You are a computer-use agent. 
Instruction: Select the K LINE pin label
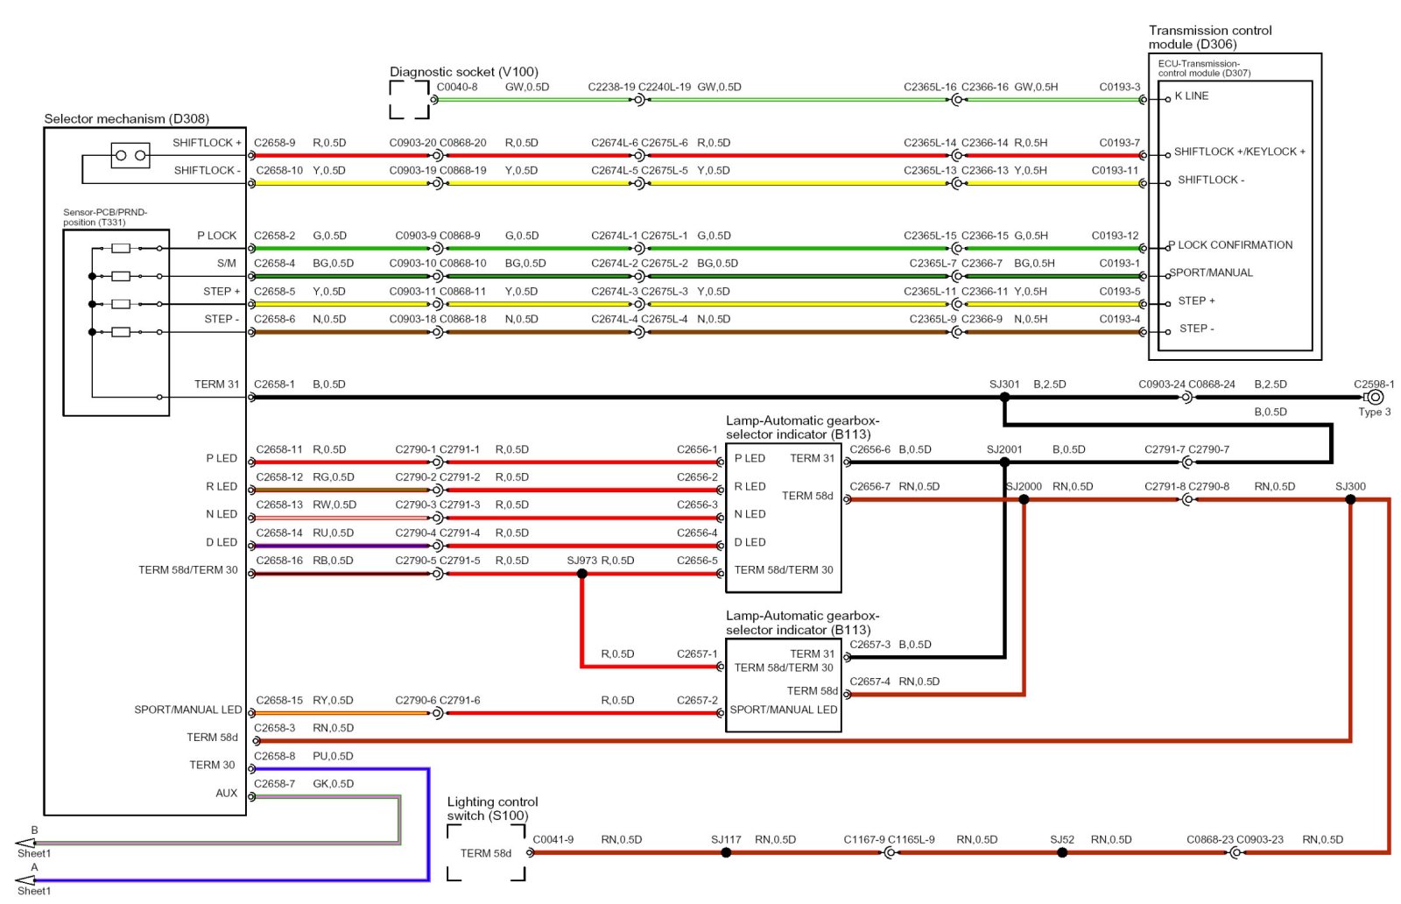point(1192,96)
